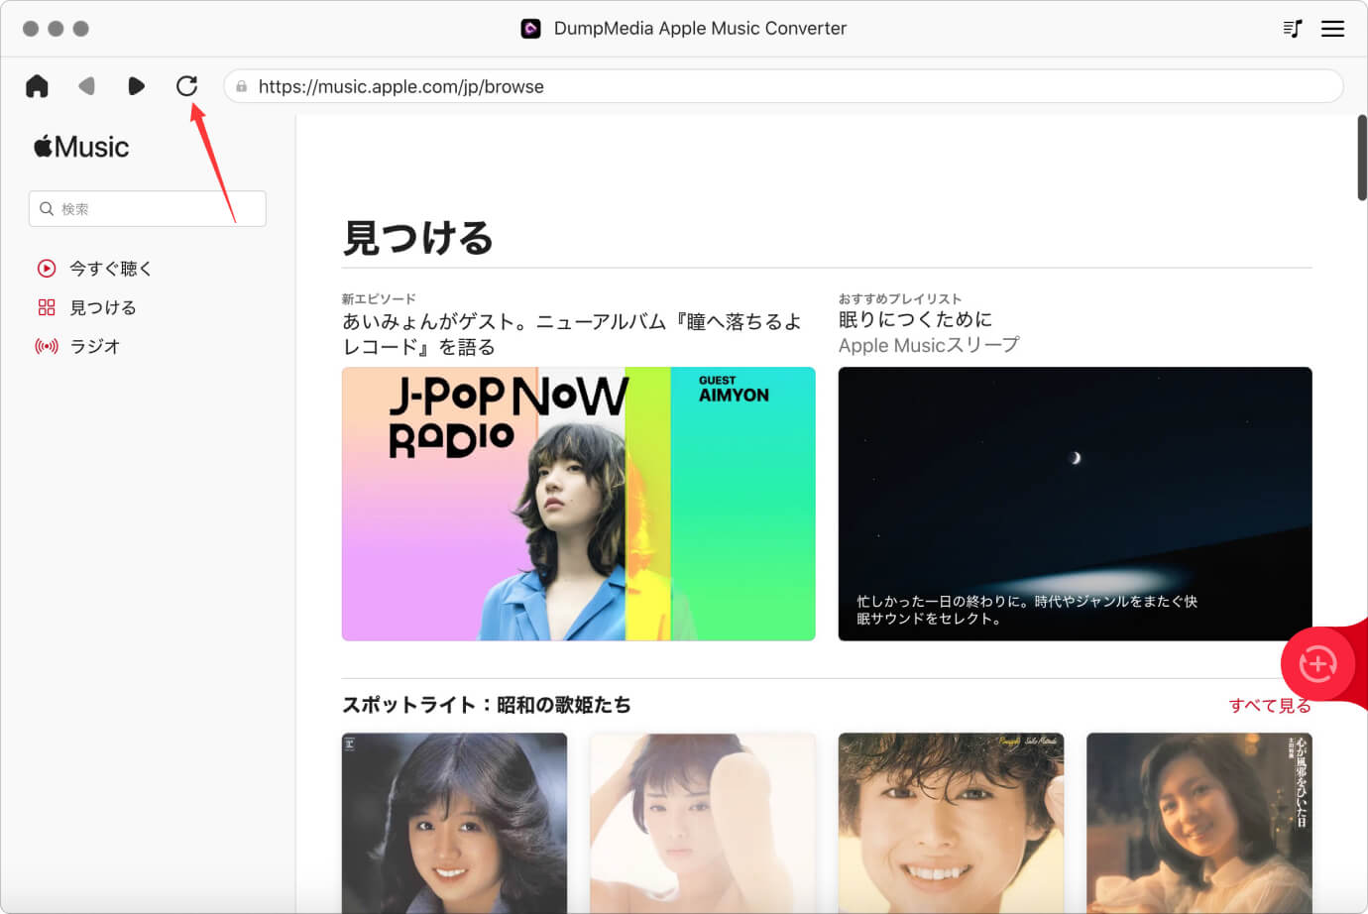Open J-Pop Now Radio banner
1368x914 pixels.
(578, 504)
